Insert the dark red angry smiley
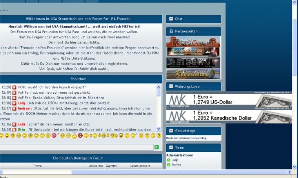The image size is (298, 178). [80, 136]
